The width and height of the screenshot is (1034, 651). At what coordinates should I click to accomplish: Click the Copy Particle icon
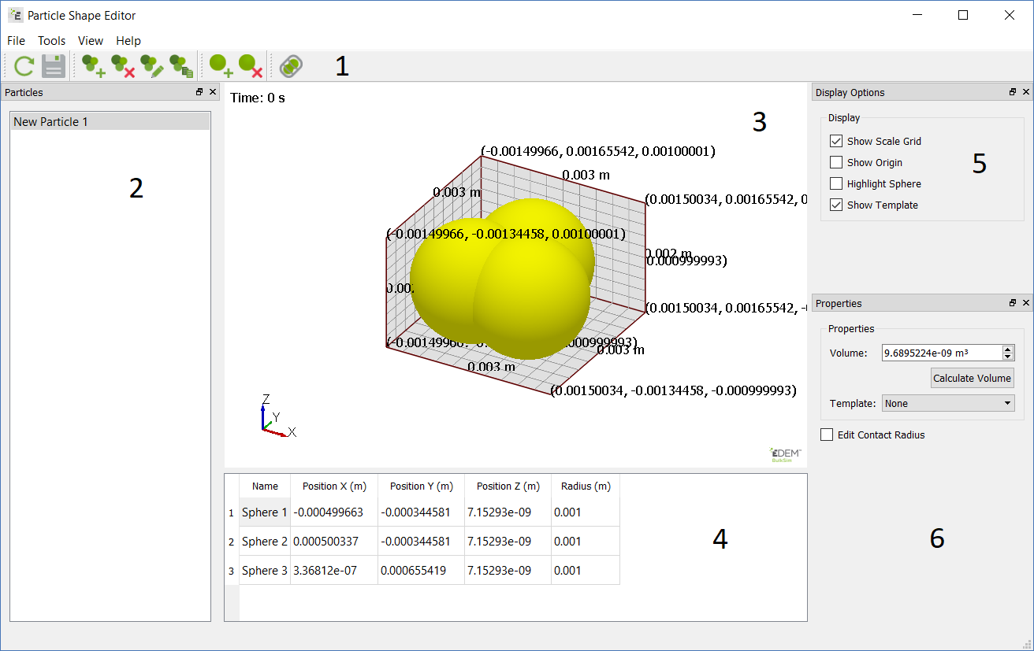pos(180,66)
